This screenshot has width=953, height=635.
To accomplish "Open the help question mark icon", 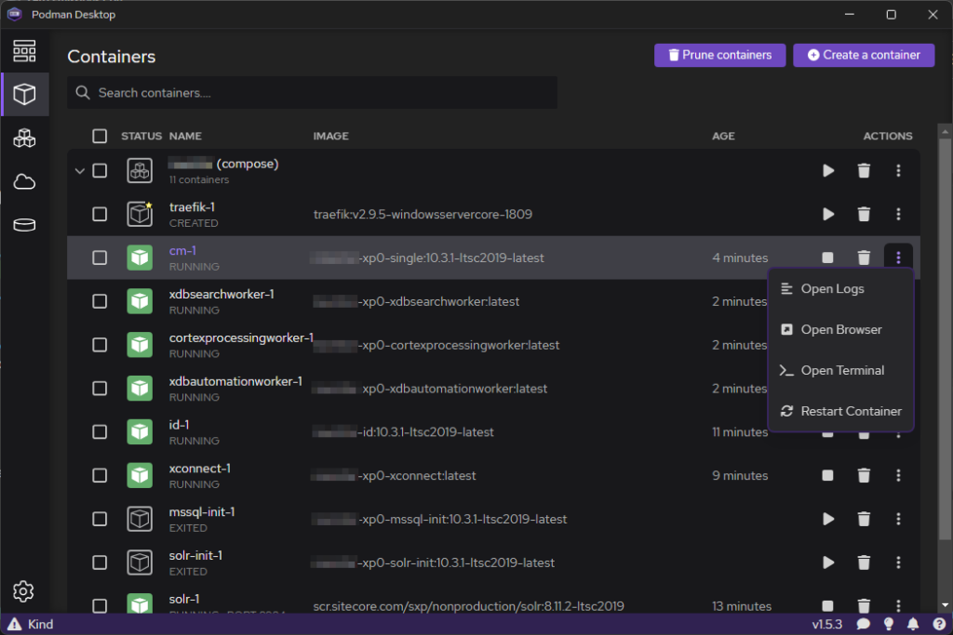I will click(939, 624).
